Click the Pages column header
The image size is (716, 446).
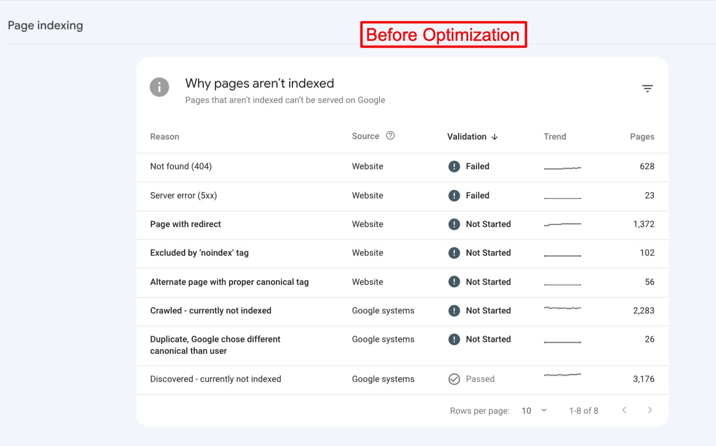(x=642, y=137)
